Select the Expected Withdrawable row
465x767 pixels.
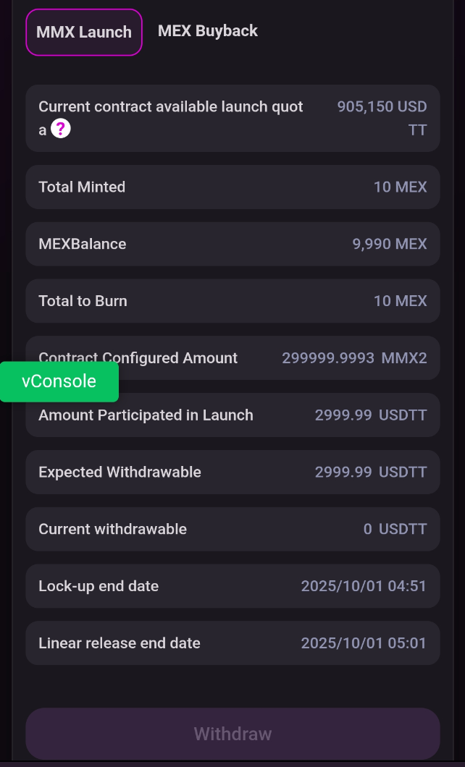point(232,473)
